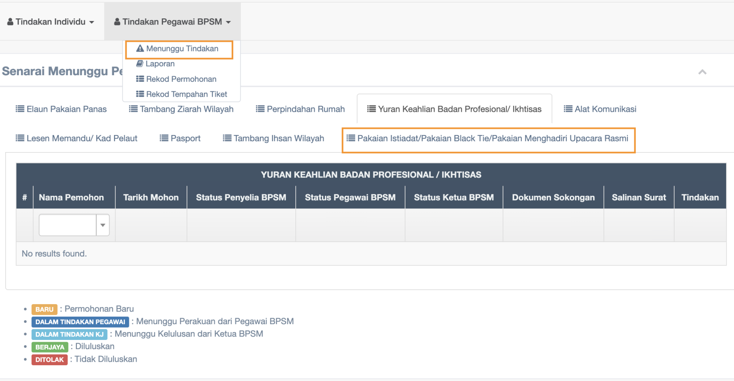This screenshot has height=381, width=734.
Task: Click the user icon beside Tindakan Individu
Action: click(x=10, y=22)
